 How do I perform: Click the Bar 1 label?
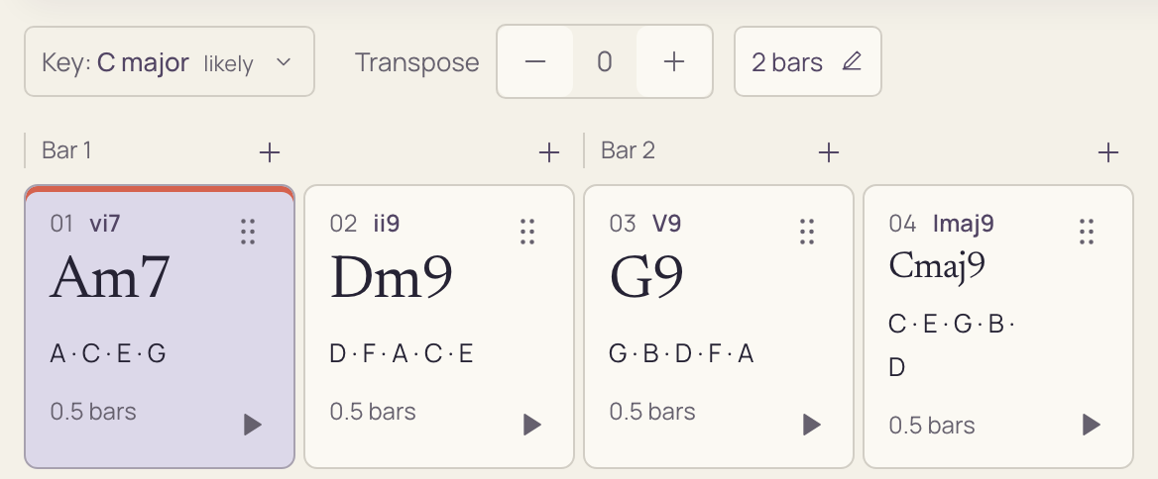[x=66, y=150]
